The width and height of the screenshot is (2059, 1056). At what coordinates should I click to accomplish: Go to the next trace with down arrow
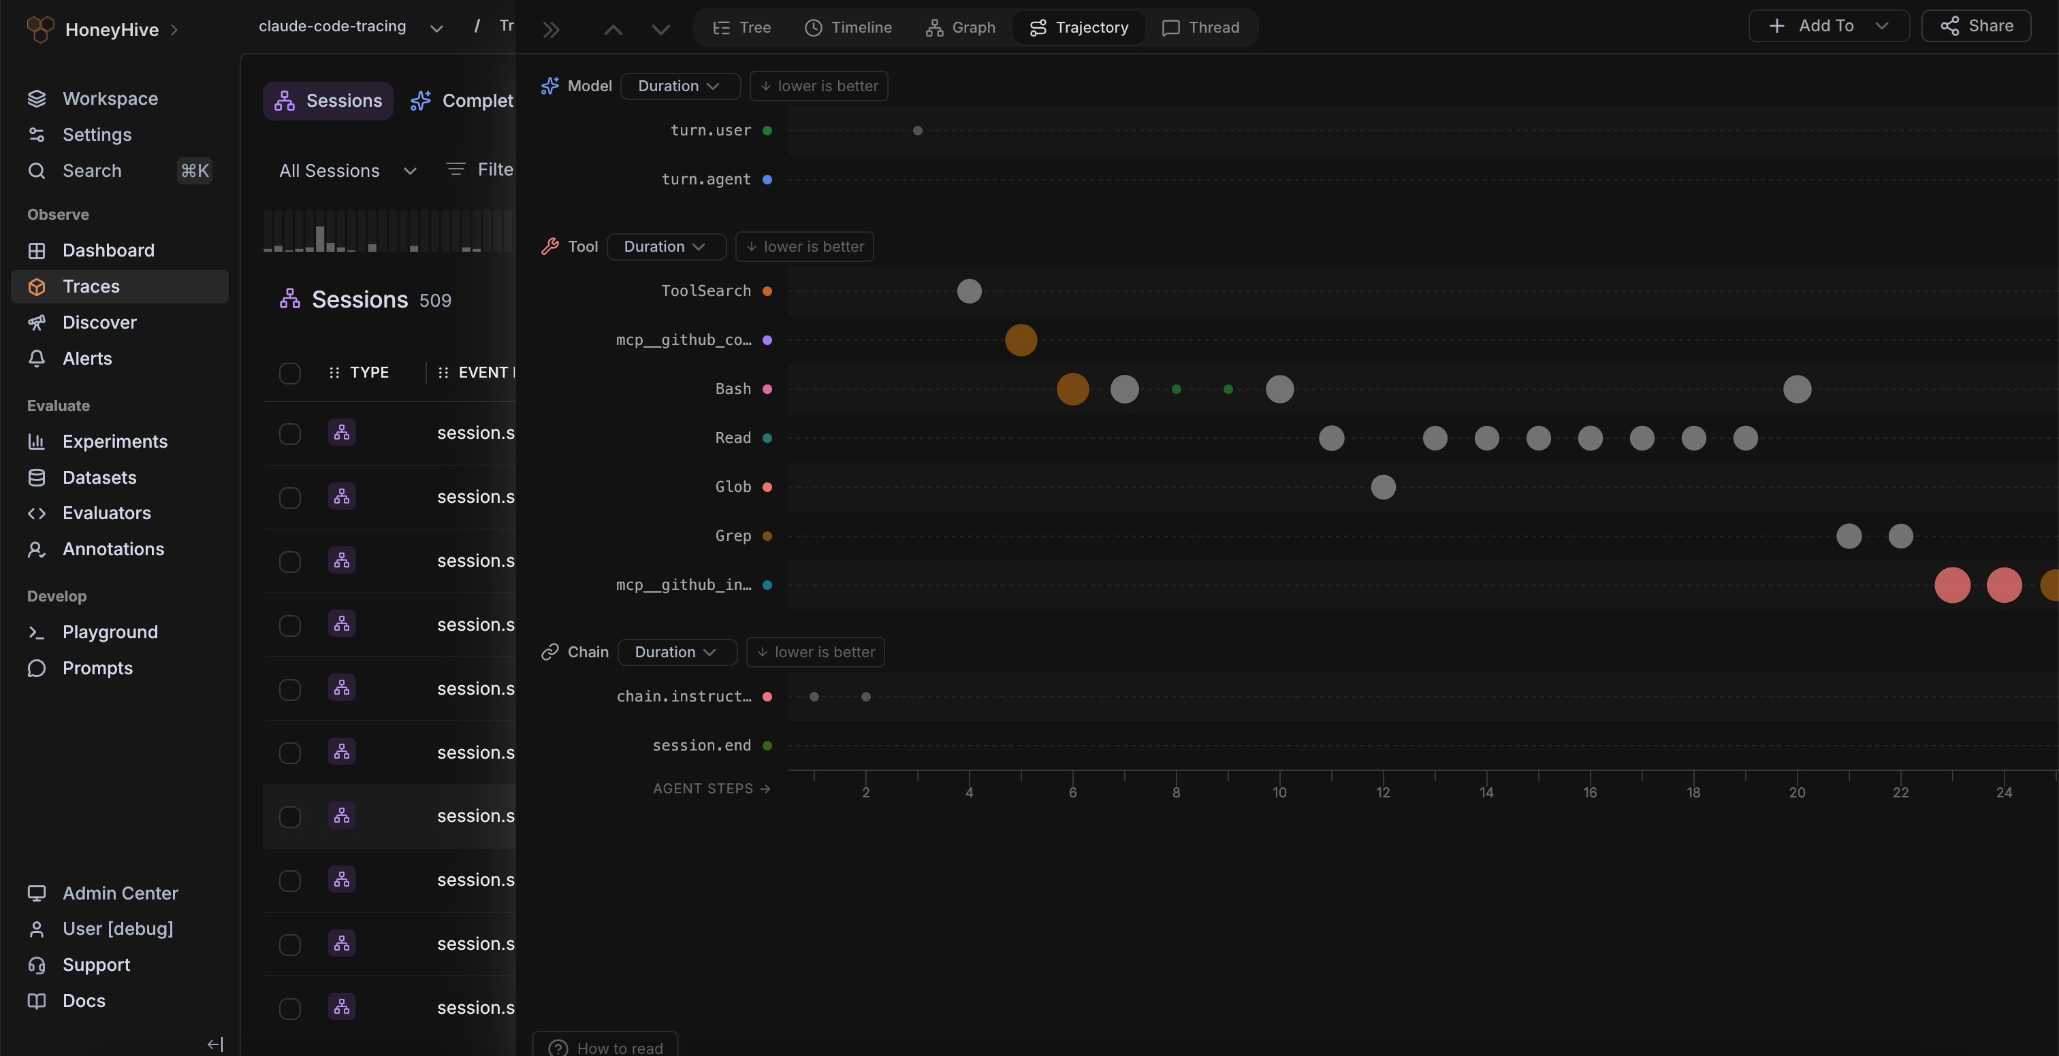coord(660,29)
